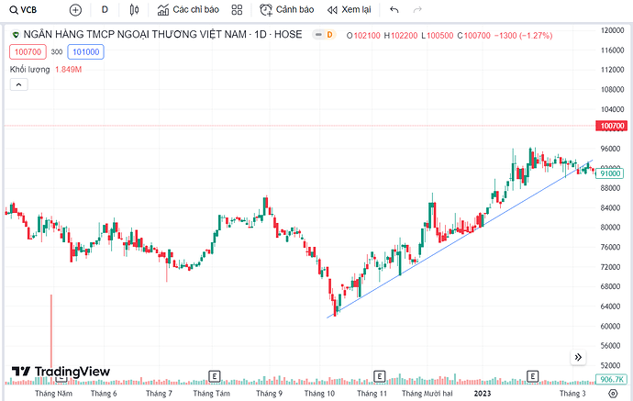The image size is (633, 401).
Task: Open the indicator templates grid icon
Action: pyautogui.click(x=237, y=10)
